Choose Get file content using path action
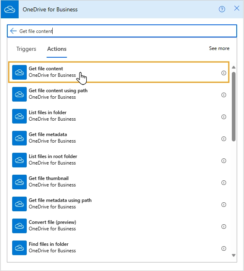244x271 pixels. 119,94
